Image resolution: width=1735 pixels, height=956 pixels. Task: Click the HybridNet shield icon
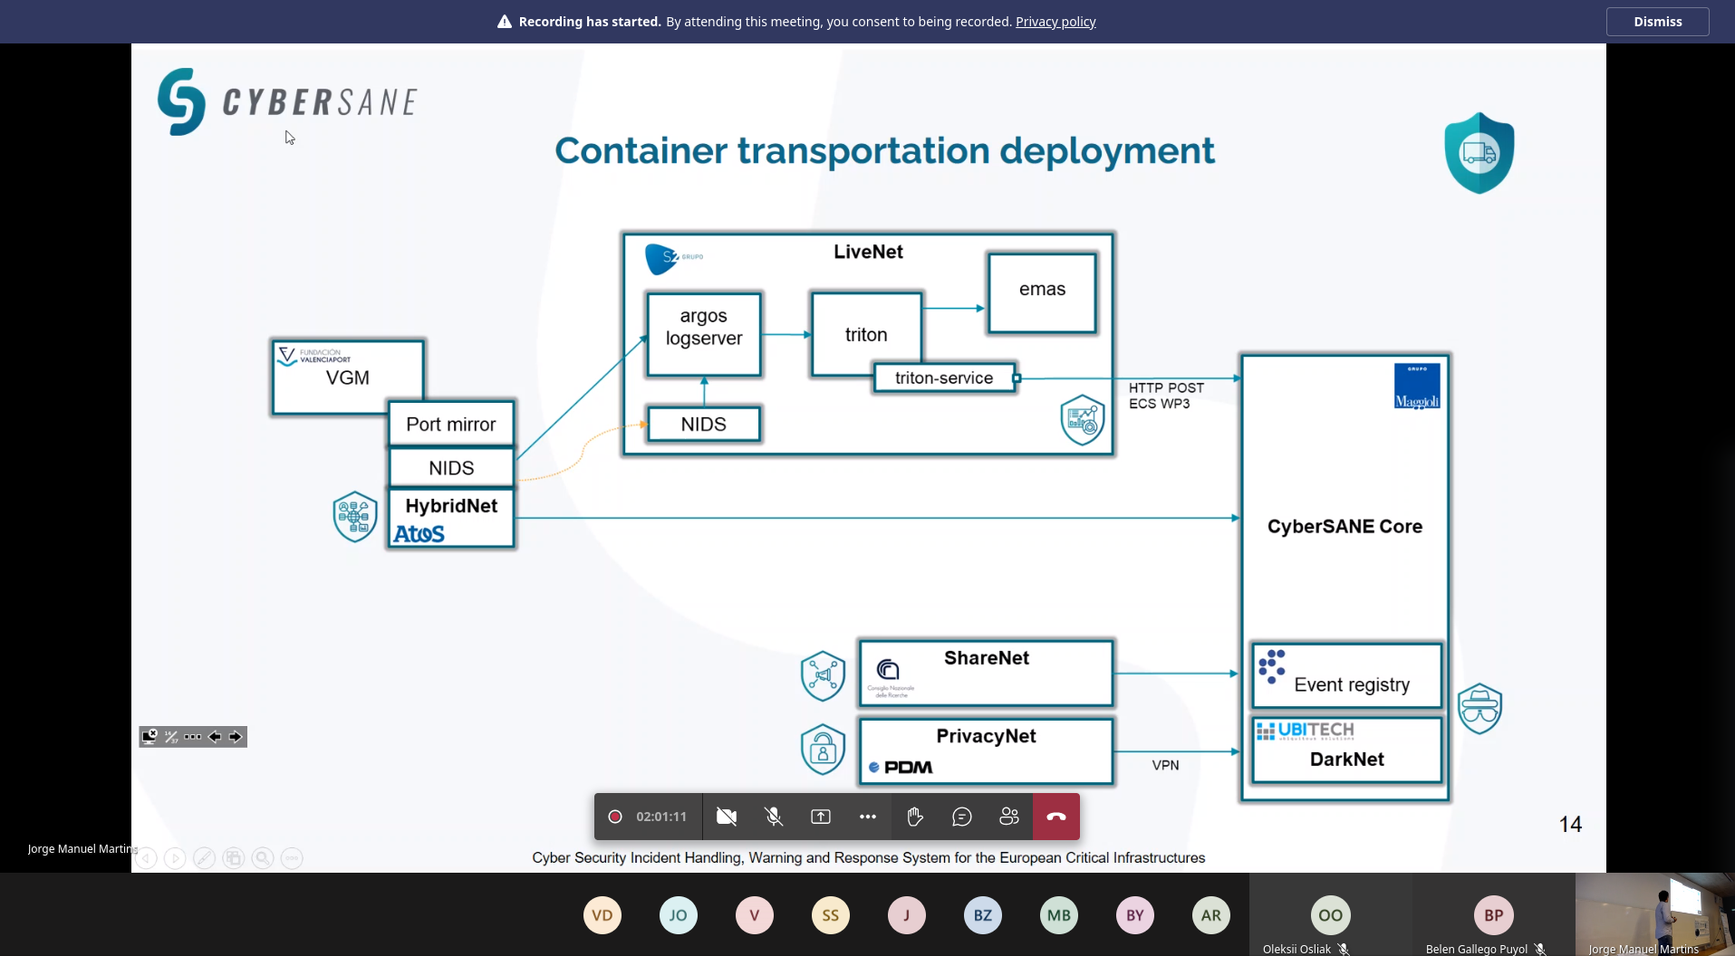(x=355, y=517)
